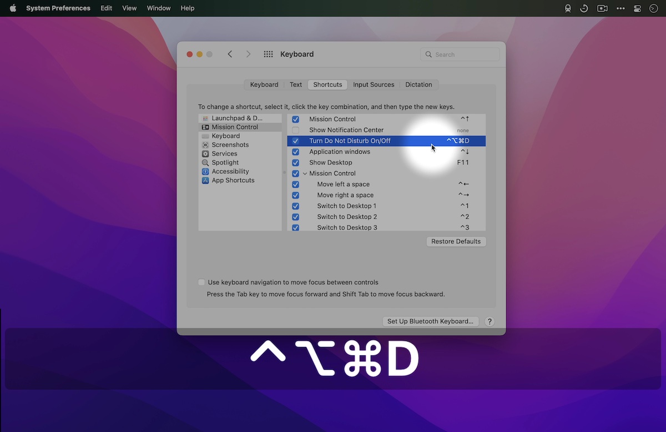The width and height of the screenshot is (666, 432).
Task: Open the help question mark button
Action: click(490, 322)
